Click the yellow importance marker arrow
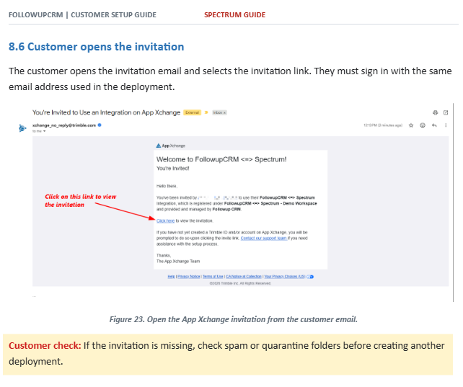The image size is (463, 387). click(206, 112)
